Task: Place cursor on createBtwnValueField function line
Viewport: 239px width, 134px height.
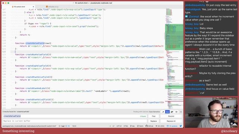Action: point(34,77)
